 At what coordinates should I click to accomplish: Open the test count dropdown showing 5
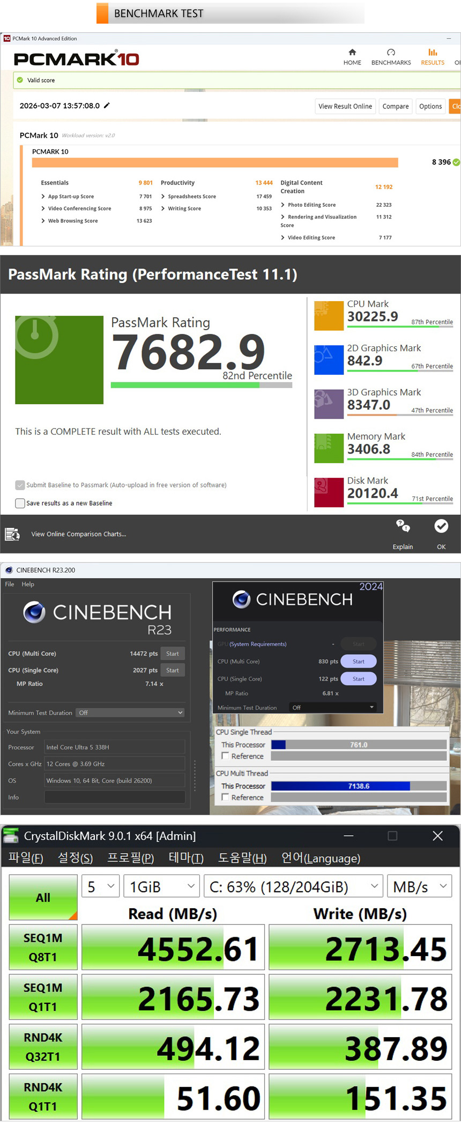tap(100, 886)
